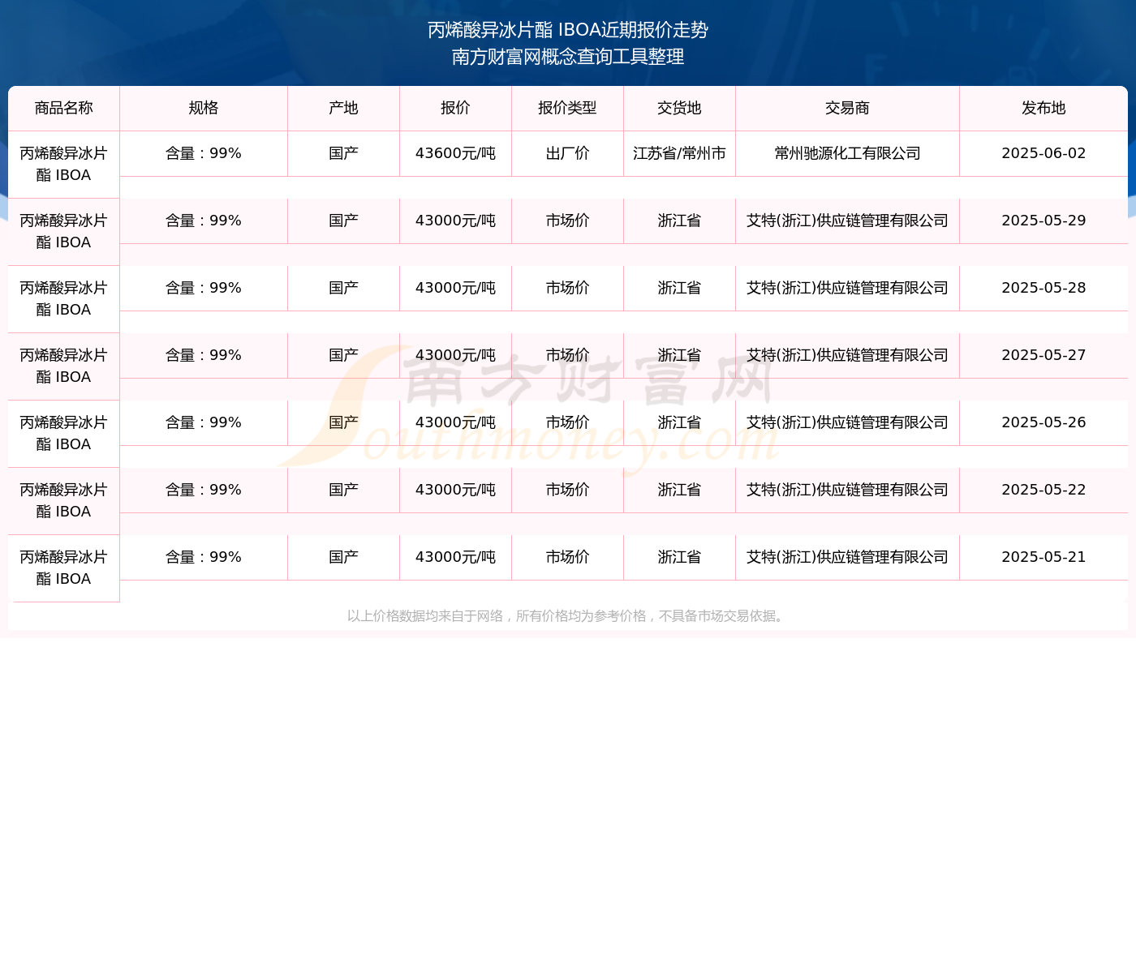Click the title 丙烯酸异冰片酯 IBOA近期报价走势
This screenshot has height=977, width=1136.
tap(568, 30)
